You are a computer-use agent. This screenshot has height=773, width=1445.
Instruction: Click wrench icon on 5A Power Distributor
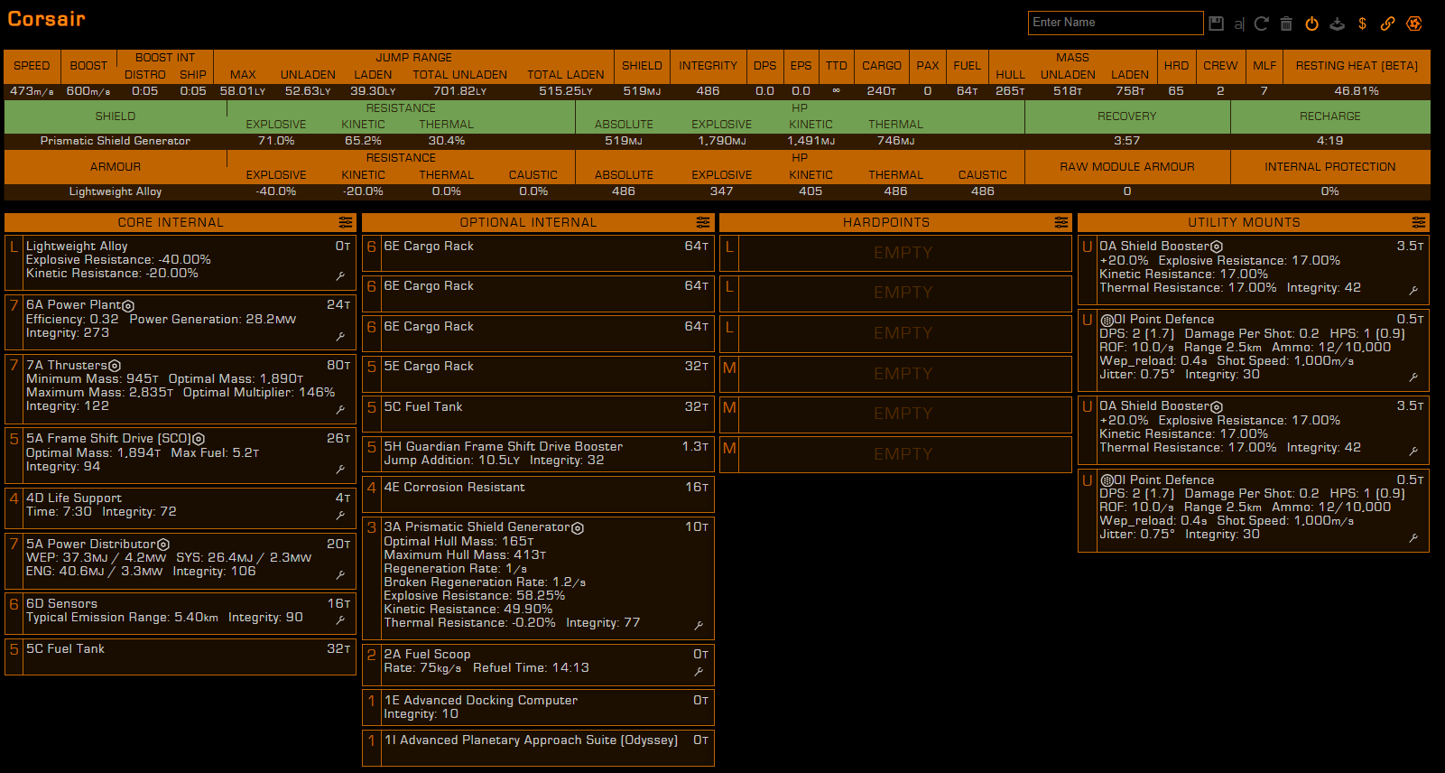340,574
